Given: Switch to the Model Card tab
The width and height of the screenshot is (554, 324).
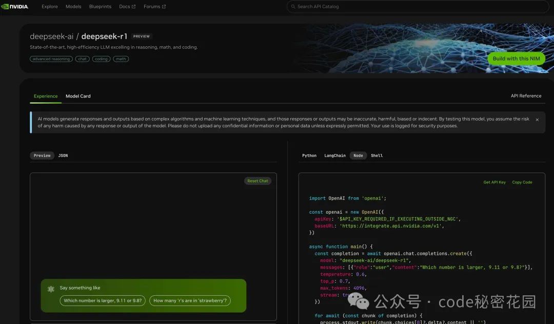Looking at the screenshot, I should (x=78, y=96).
